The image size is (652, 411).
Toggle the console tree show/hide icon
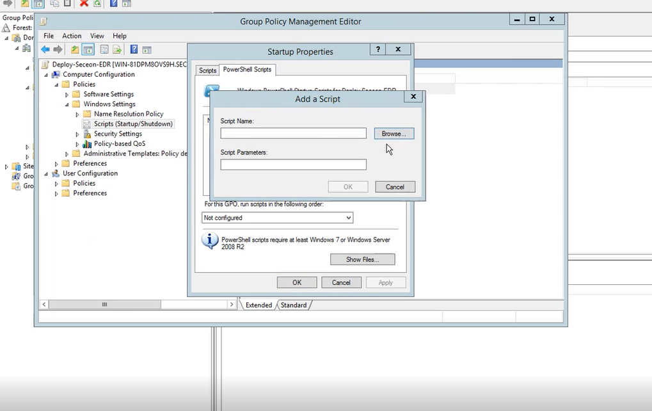[88, 49]
